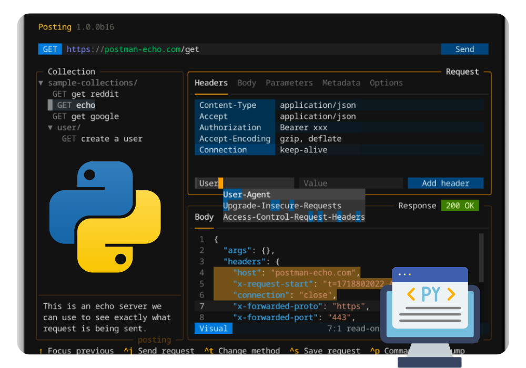Select the get reddit request
The image size is (526, 368).
95,94
